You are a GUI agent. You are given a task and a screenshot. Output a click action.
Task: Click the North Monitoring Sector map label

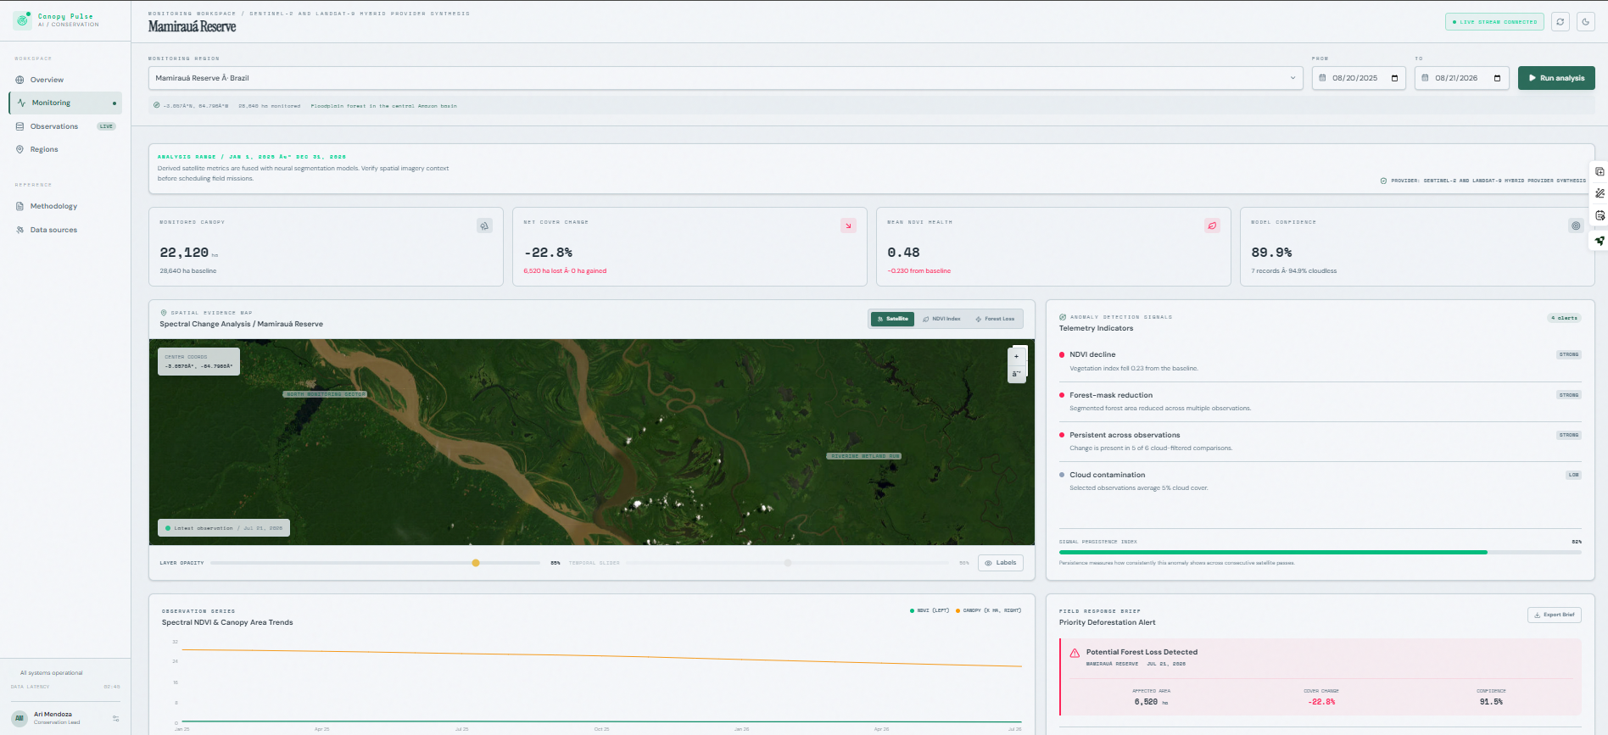pos(326,394)
